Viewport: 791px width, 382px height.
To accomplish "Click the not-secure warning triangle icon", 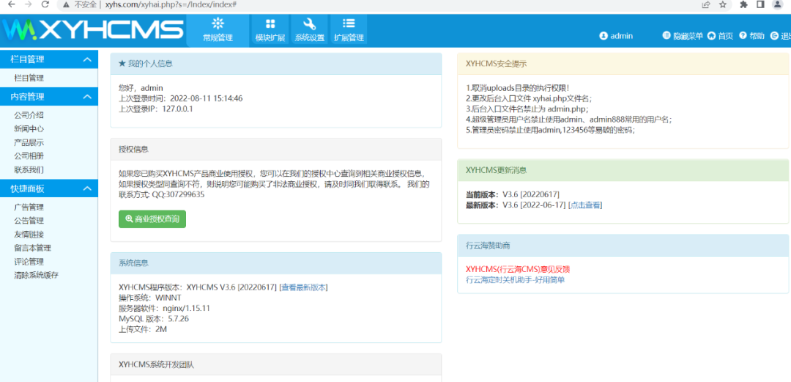I will pyautogui.click(x=66, y=4).
